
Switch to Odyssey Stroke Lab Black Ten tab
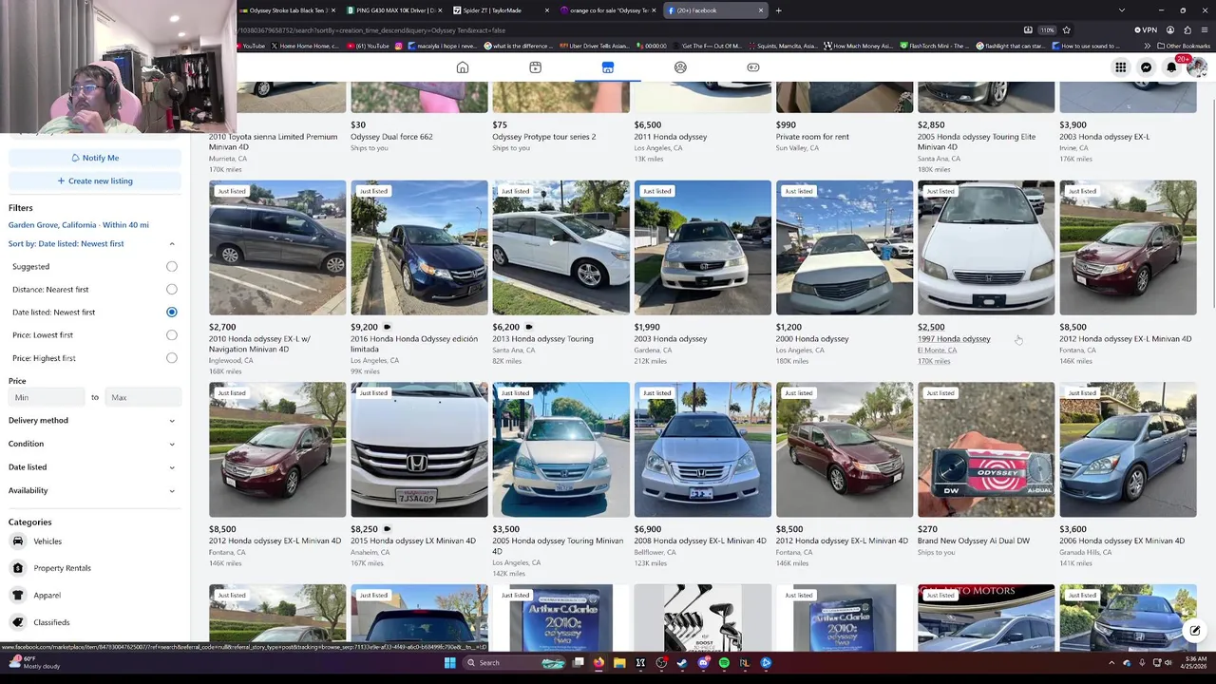point(287,10)
